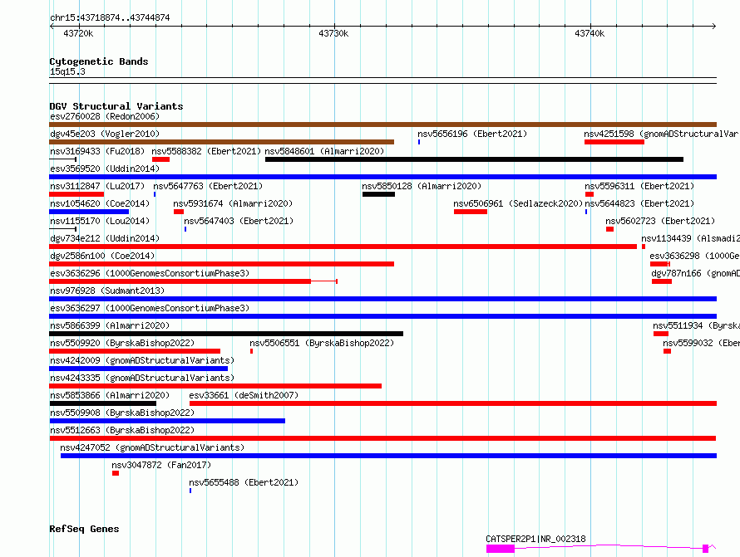The width and height of the screenshot is (740, 557).
Task: Open the esv33661 (deSmith2007) label
Action: (244, 395)
